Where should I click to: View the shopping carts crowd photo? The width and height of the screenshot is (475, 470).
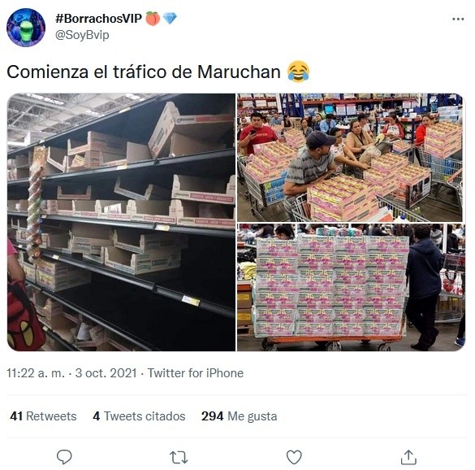(350, 158)
